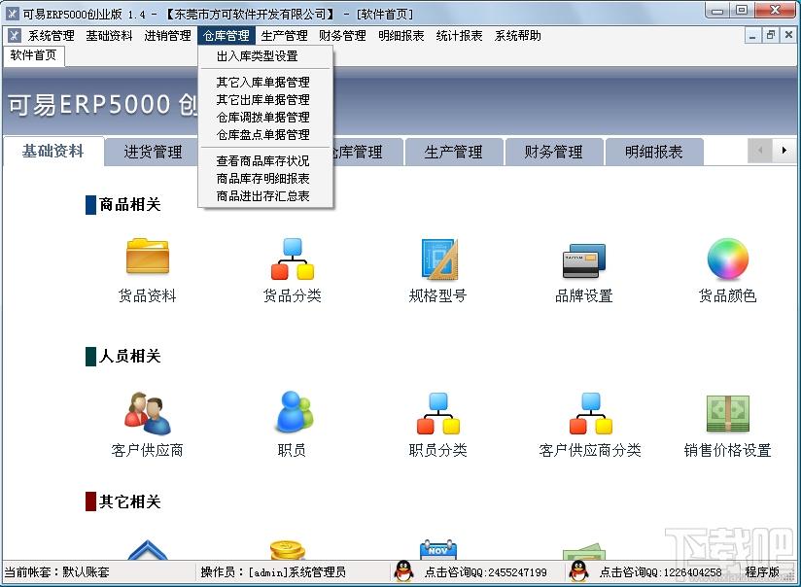Switch to the 明细报表 tab

pos(654,152)
